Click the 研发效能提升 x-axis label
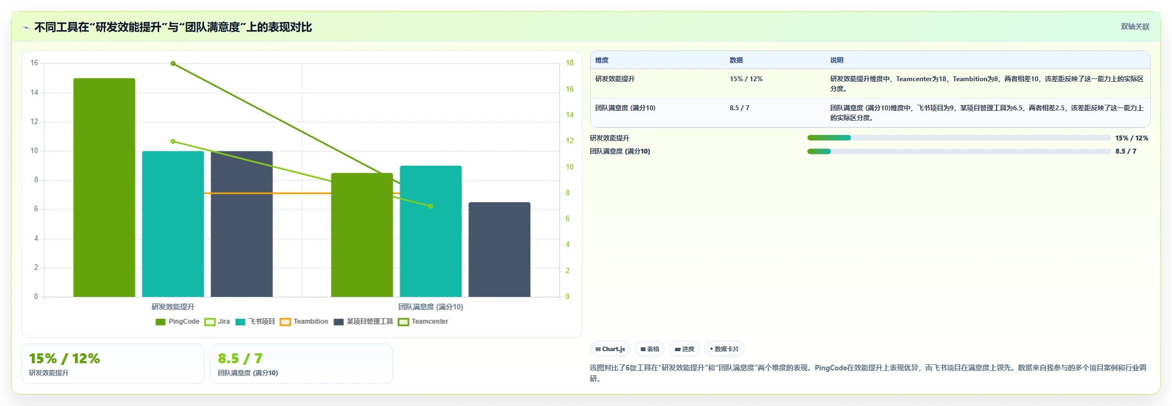The width and height of the screenshot is (1172, 406). click(173, 307)
